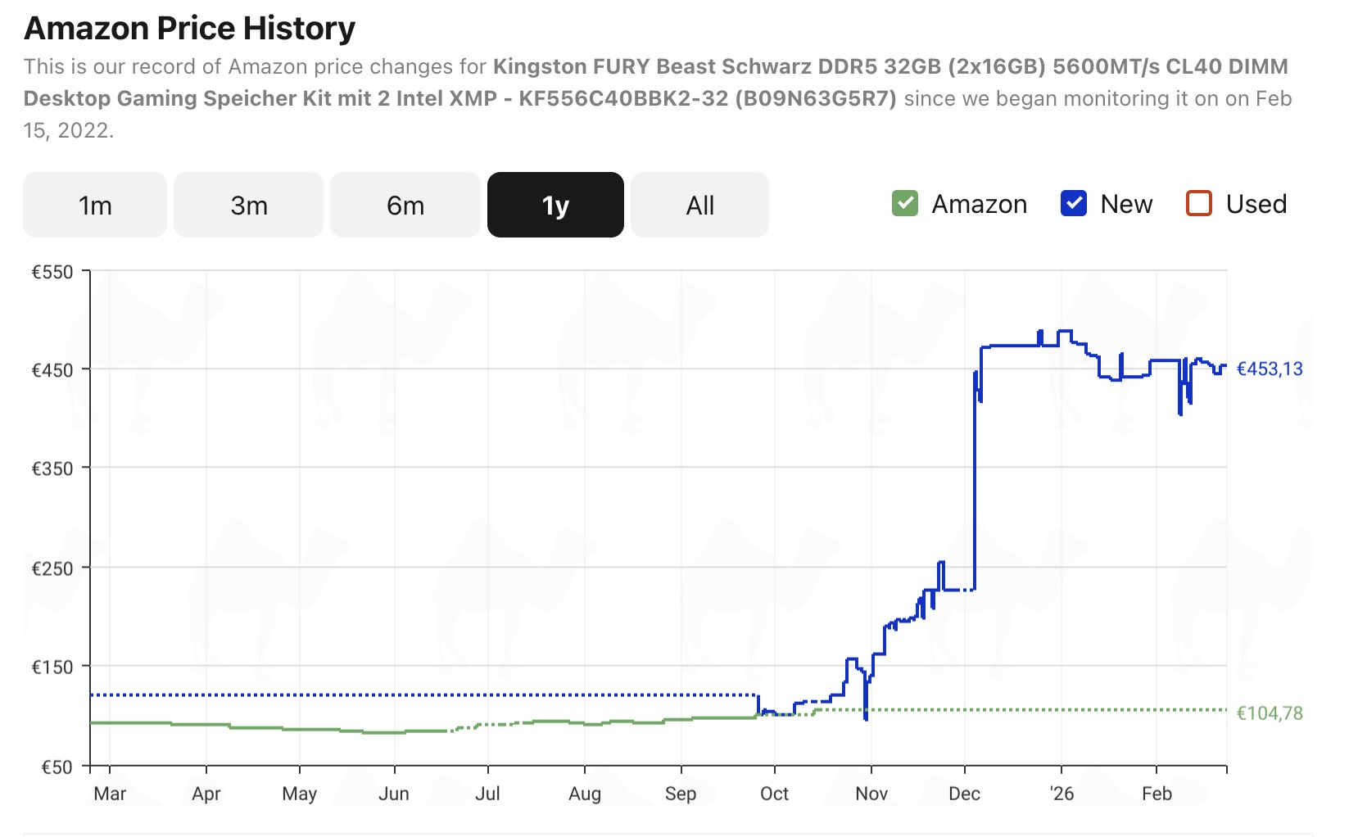Click the Mar label on the x-axis
Screen dimensions: 1358x837
pyautogui.click(x=110, y=794)
